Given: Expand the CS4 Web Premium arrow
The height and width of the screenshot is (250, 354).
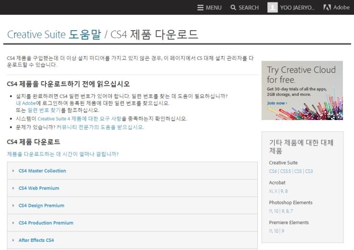Looking at the screenshot, I should (x=13, y=188).
